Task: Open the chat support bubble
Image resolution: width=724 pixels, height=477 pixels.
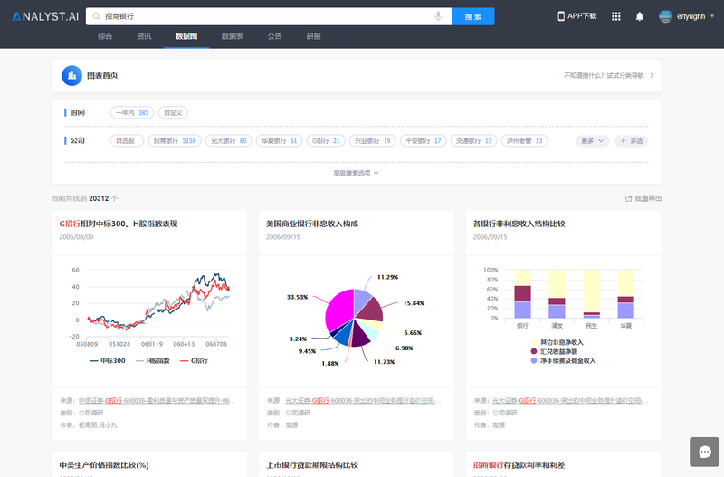Action: click(705, 452)
